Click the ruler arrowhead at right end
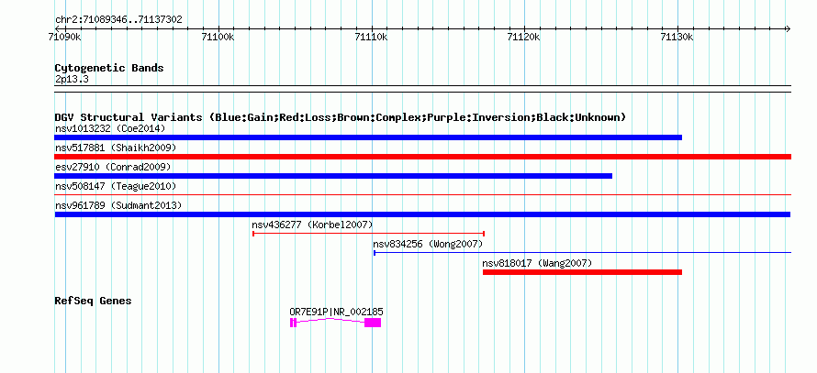Viewport: 817px width, 373px height. point(788,28)
